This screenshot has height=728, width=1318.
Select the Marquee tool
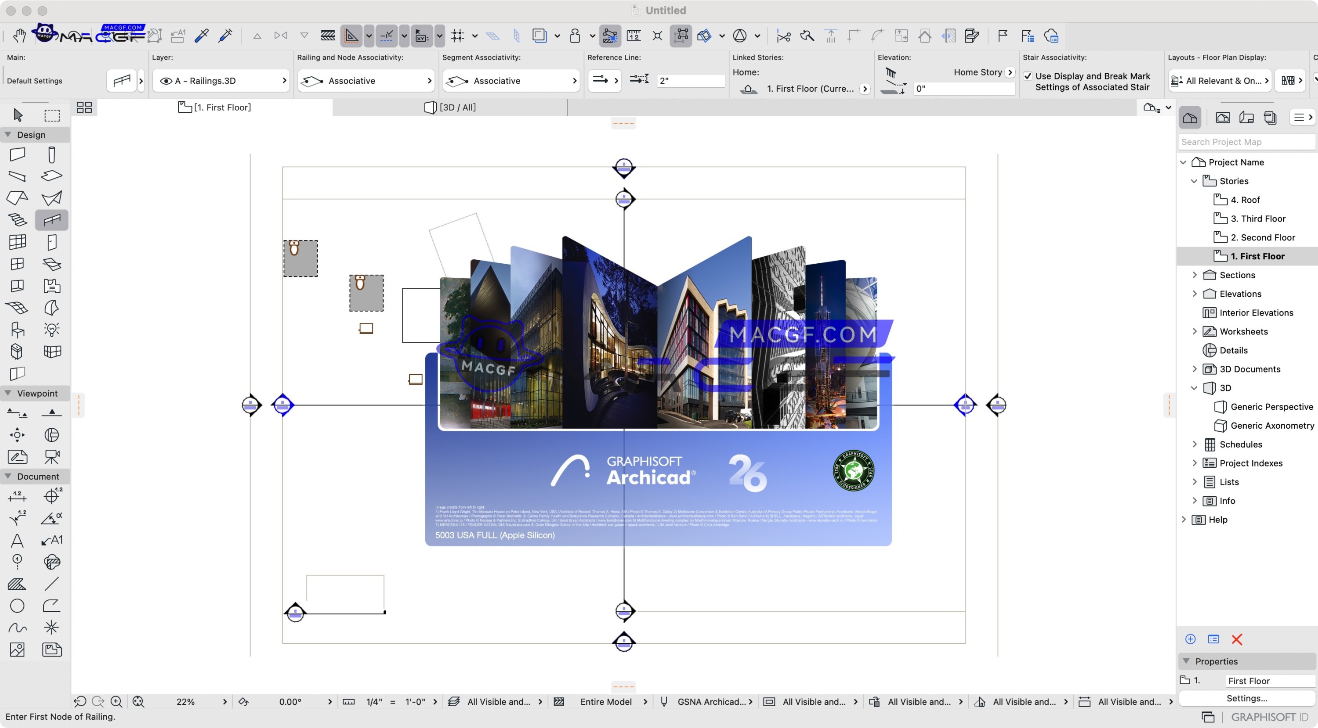[52, 115]
